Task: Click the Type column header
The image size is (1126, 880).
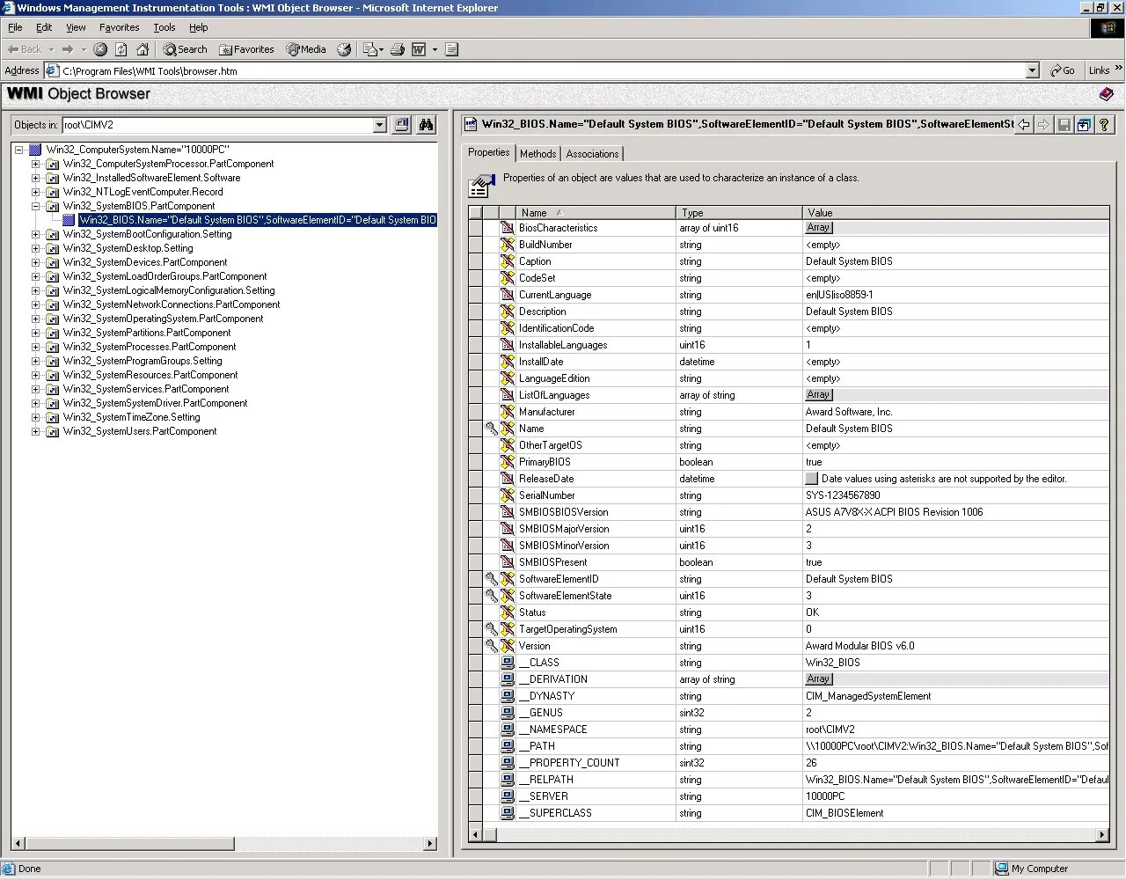Action: pyautogui.click(x=739, y=213)
